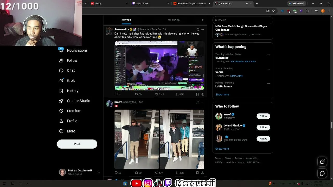Bookmark the StreamsEra post
Image resolution: width=333 pixels, height=187 pixels.
click(x=197, y=94)
